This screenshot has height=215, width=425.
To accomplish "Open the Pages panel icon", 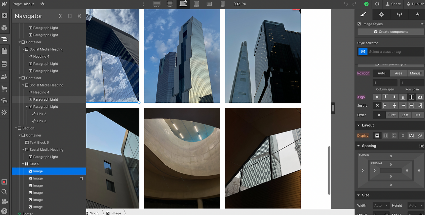I will (x=4, y=51).
